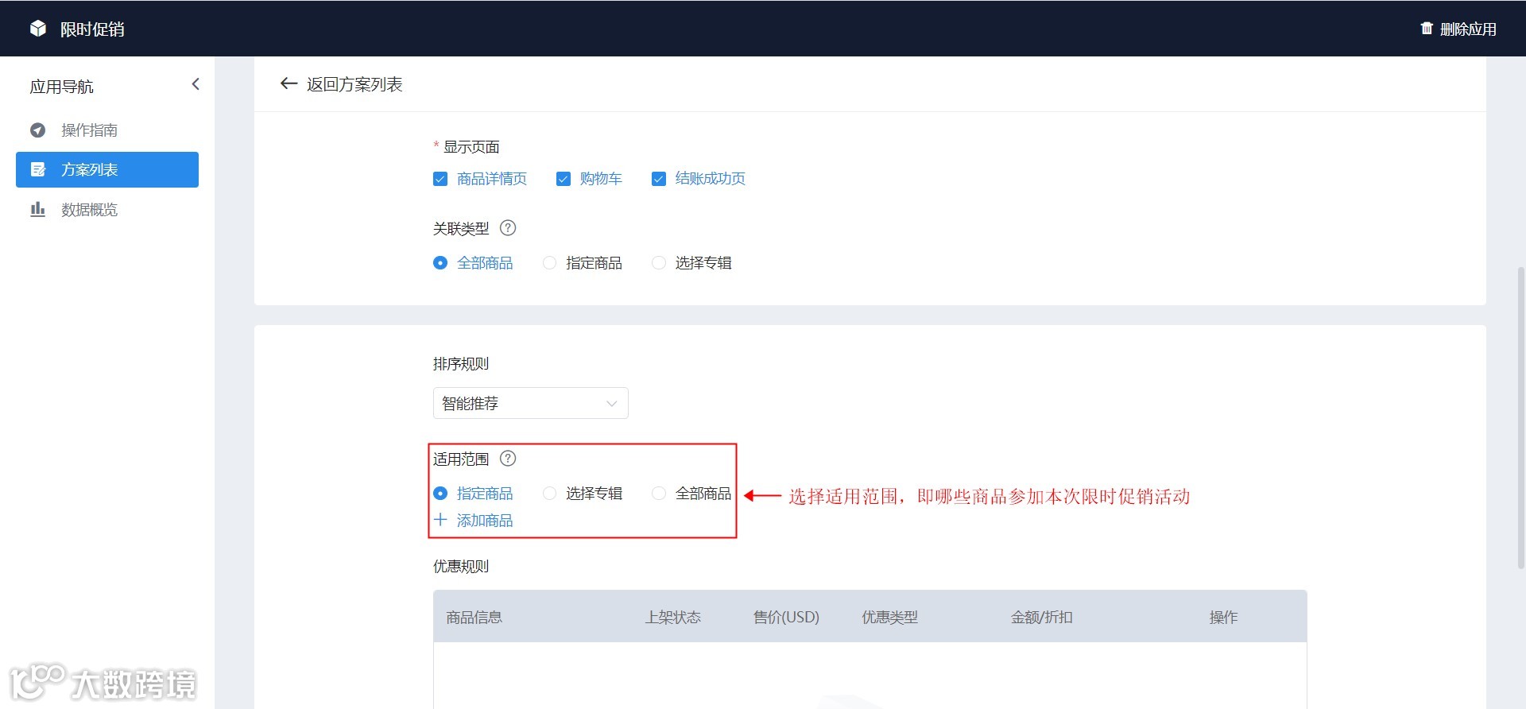Viewport: 1526px width, 709px height.
Task: Open 操作指南 in the sidebar
Action: (107, 130)
